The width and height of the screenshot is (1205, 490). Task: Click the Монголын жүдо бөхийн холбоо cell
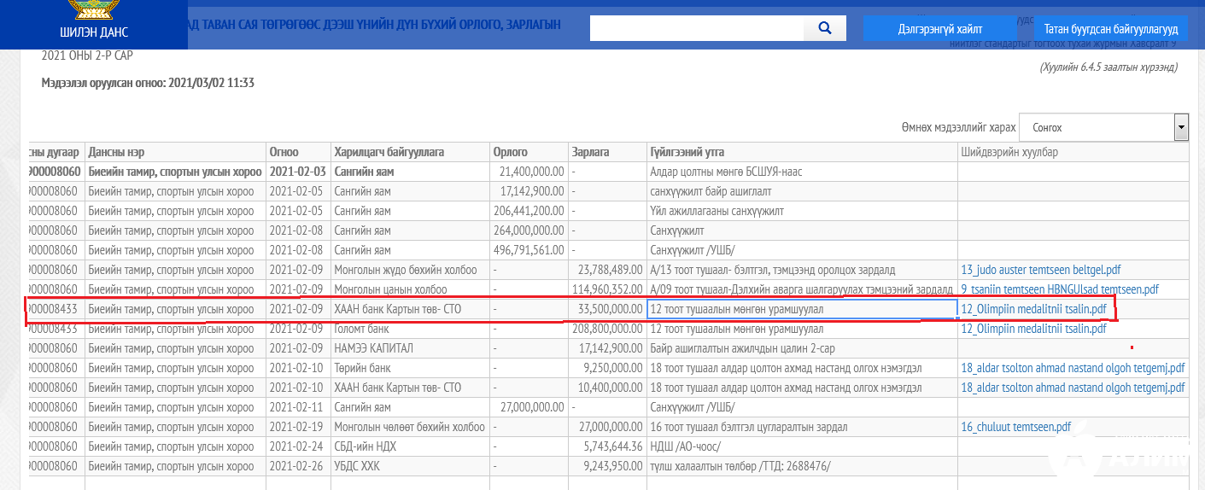coord(409,270)
